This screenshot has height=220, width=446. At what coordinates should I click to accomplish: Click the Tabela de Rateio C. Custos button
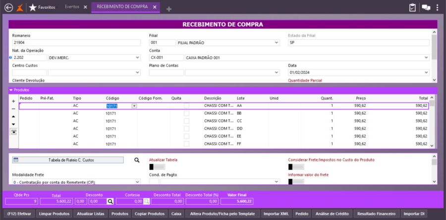[68, 160]
